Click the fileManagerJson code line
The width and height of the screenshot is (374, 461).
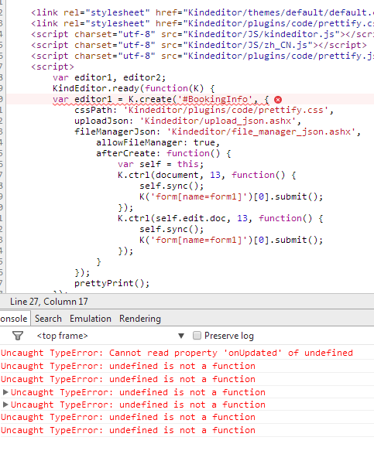(217, 131)
